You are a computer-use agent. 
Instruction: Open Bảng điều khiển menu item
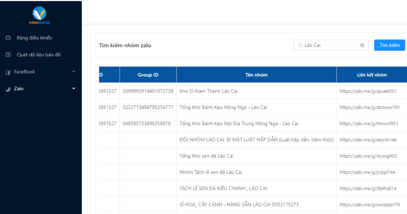click(x=34, y=38)
